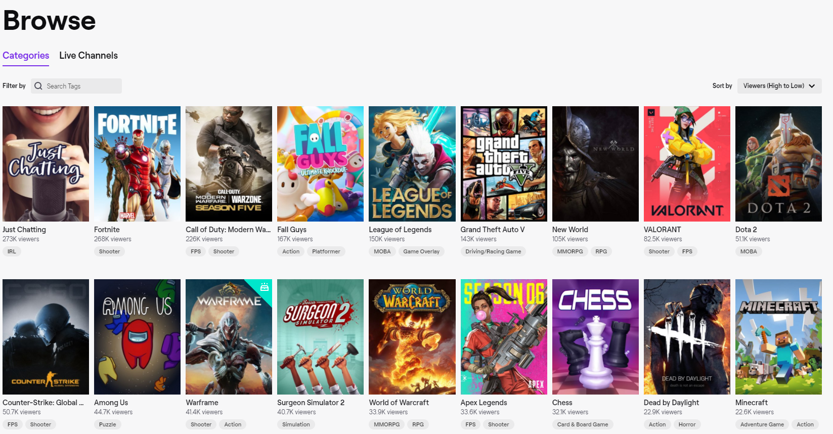
Task: Select the MMORPG tag under New World
Action: pos(570,251)
